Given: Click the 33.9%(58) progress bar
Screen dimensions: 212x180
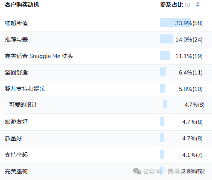Looking at the screenshot, I should 175,22.
